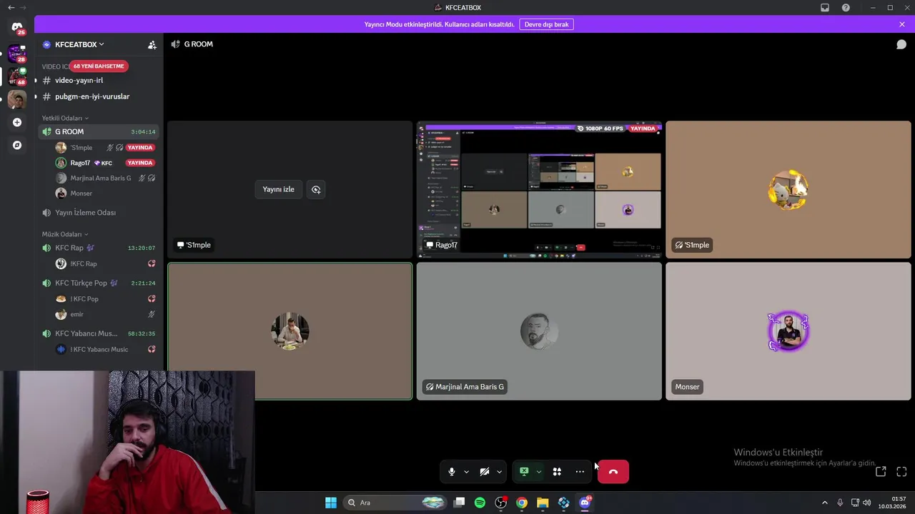
Task: Open the server showing a man's portrait avatar
Action: (x=17, y=99)
